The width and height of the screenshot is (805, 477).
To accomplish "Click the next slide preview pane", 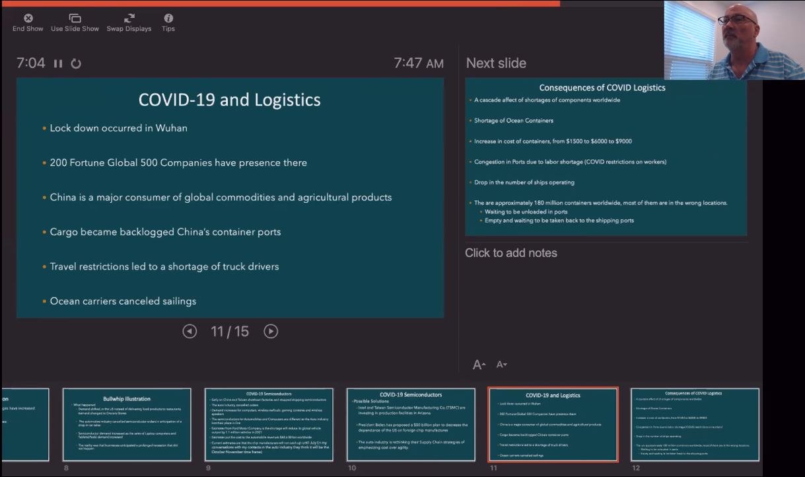I will (x=606, y=157).
